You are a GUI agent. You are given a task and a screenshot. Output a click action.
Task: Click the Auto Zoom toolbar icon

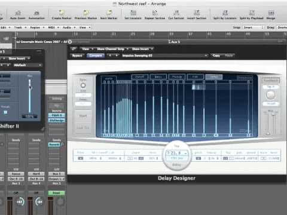18,13
